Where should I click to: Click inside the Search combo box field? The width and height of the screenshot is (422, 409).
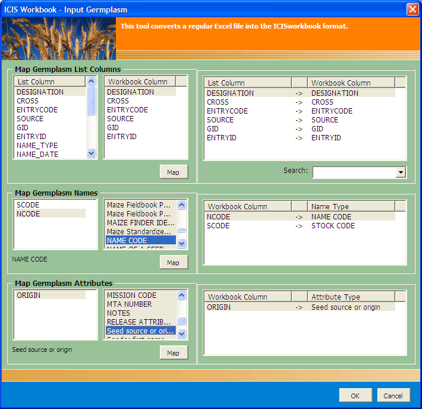pos(354,172)
